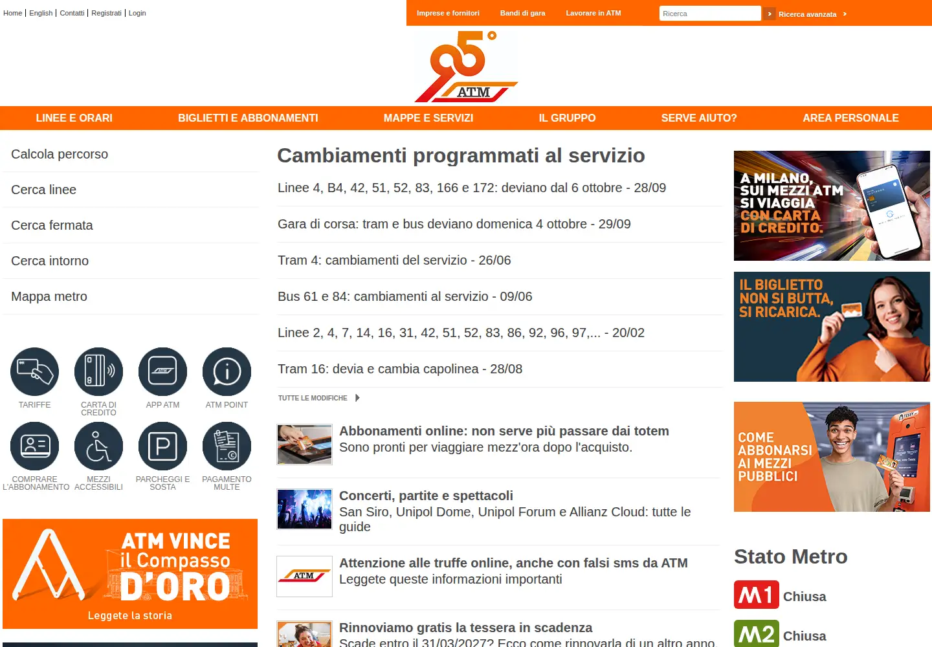Switch site language to English

tap(41, 13)
